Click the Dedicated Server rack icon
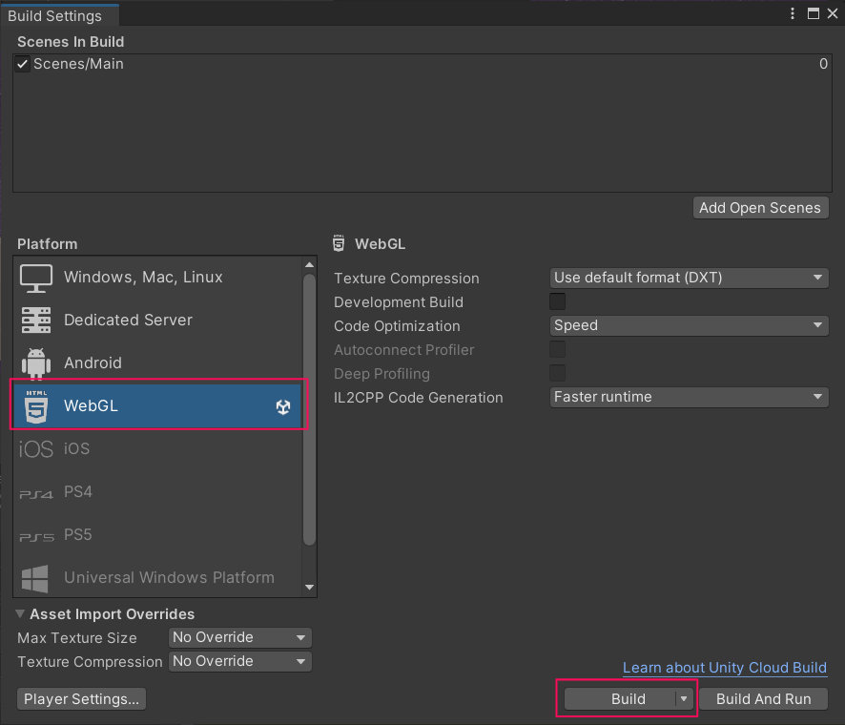The width and height of the screenshot is (845, 725). click(36, 321)
